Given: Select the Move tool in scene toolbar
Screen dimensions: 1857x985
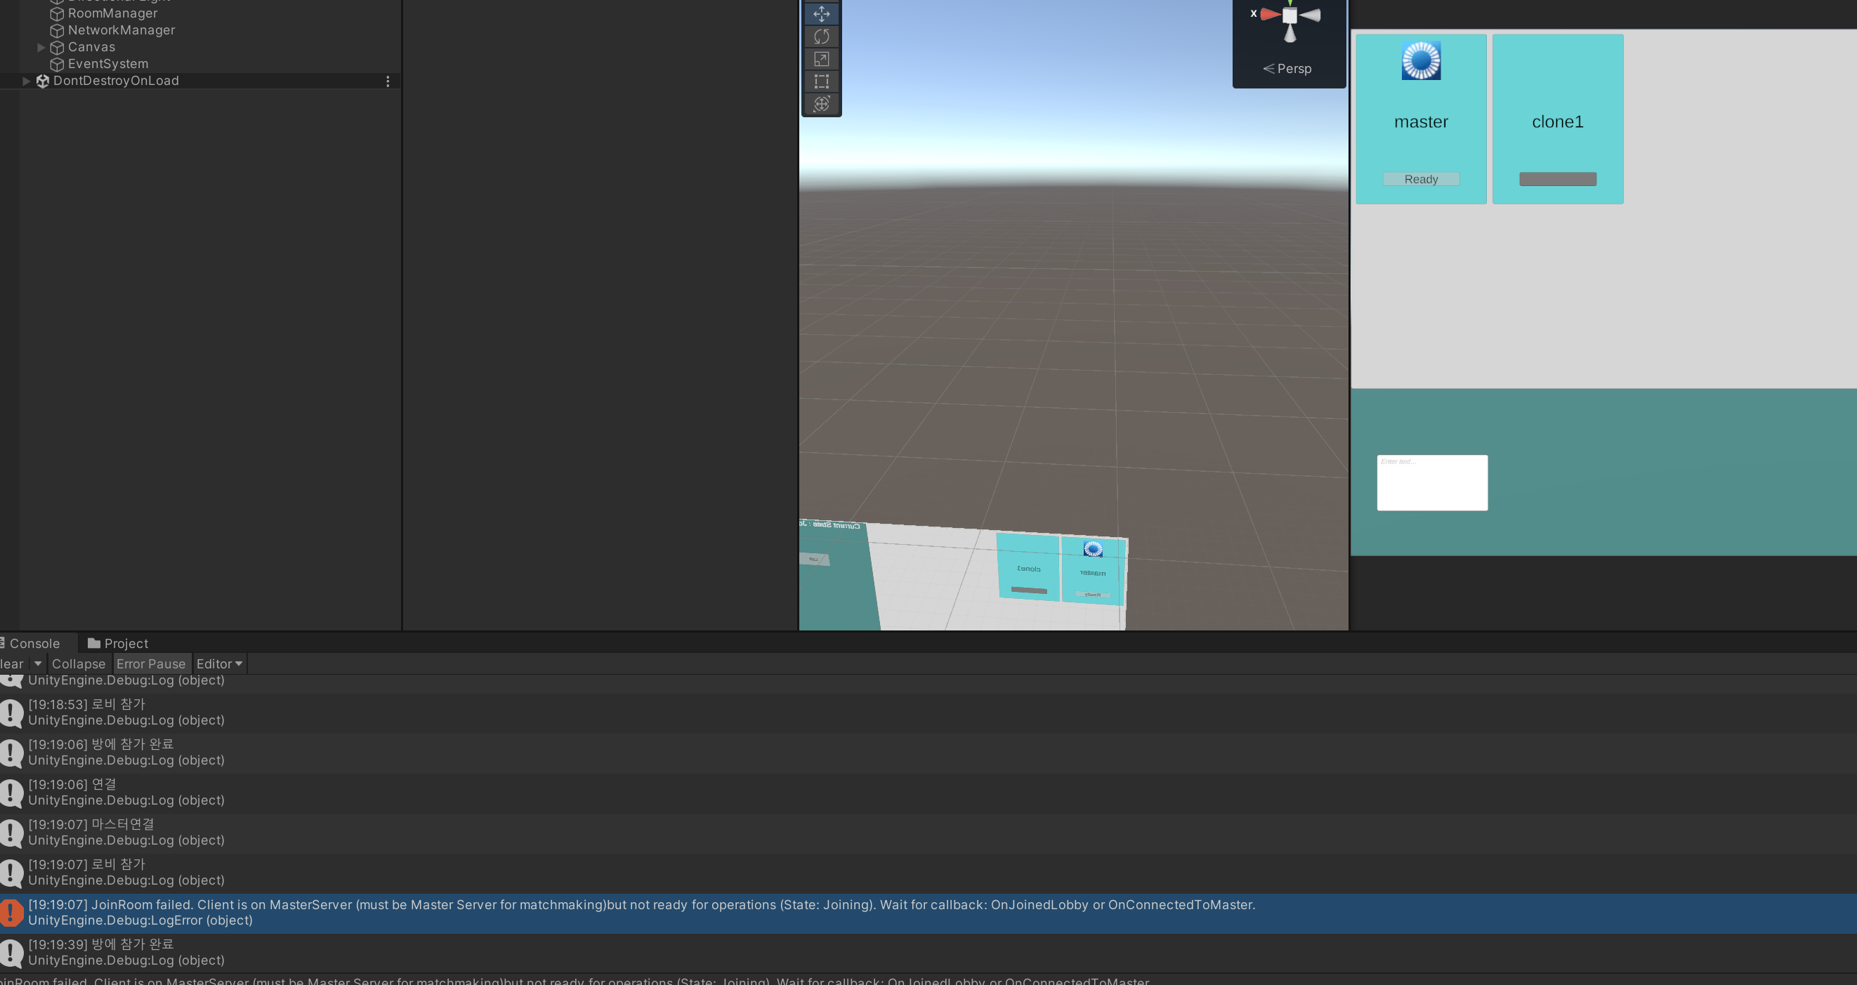Looking at the screenshot, I should [821, 14].
